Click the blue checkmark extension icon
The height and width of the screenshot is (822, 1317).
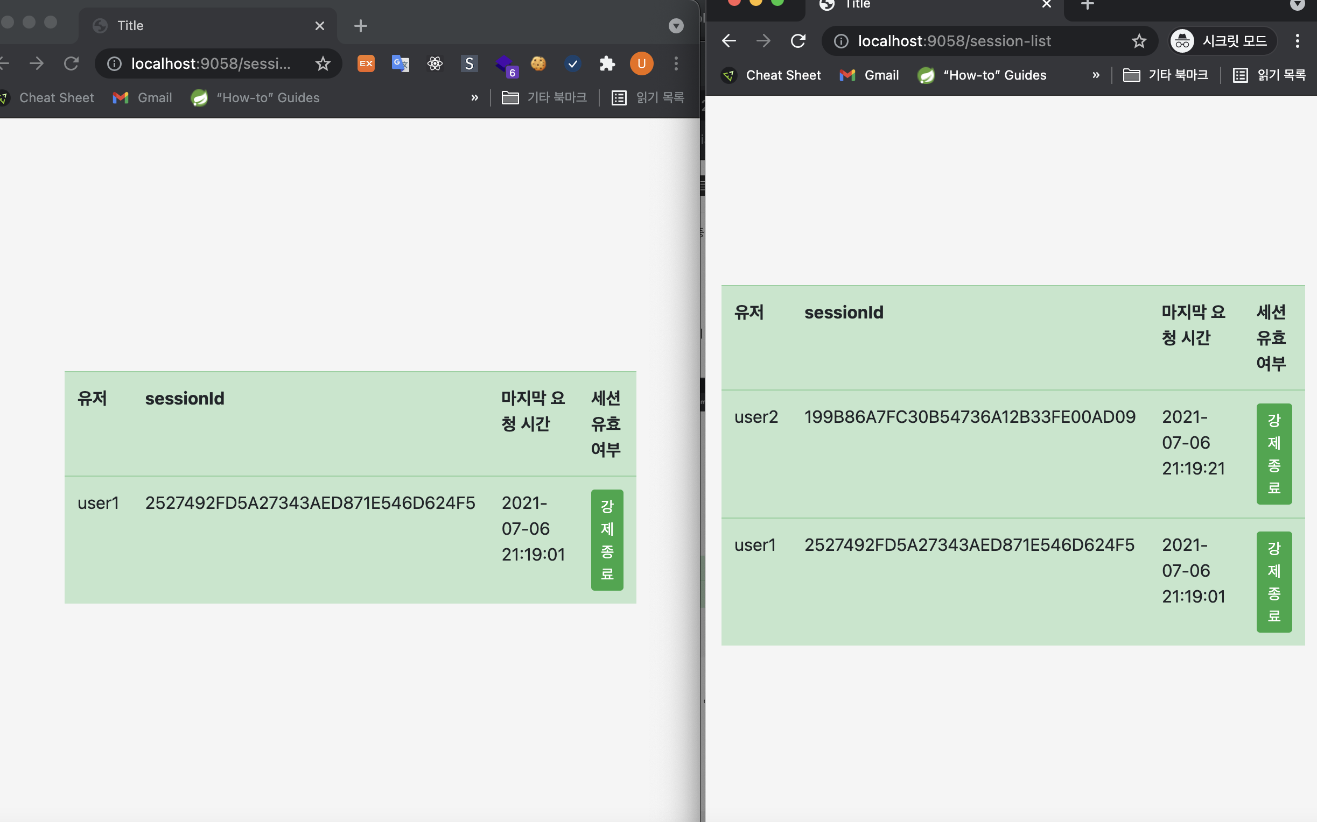[572, 63]
